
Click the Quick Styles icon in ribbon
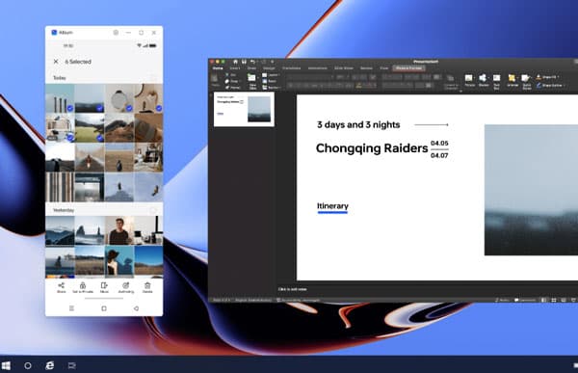click(x=526, y=78)
